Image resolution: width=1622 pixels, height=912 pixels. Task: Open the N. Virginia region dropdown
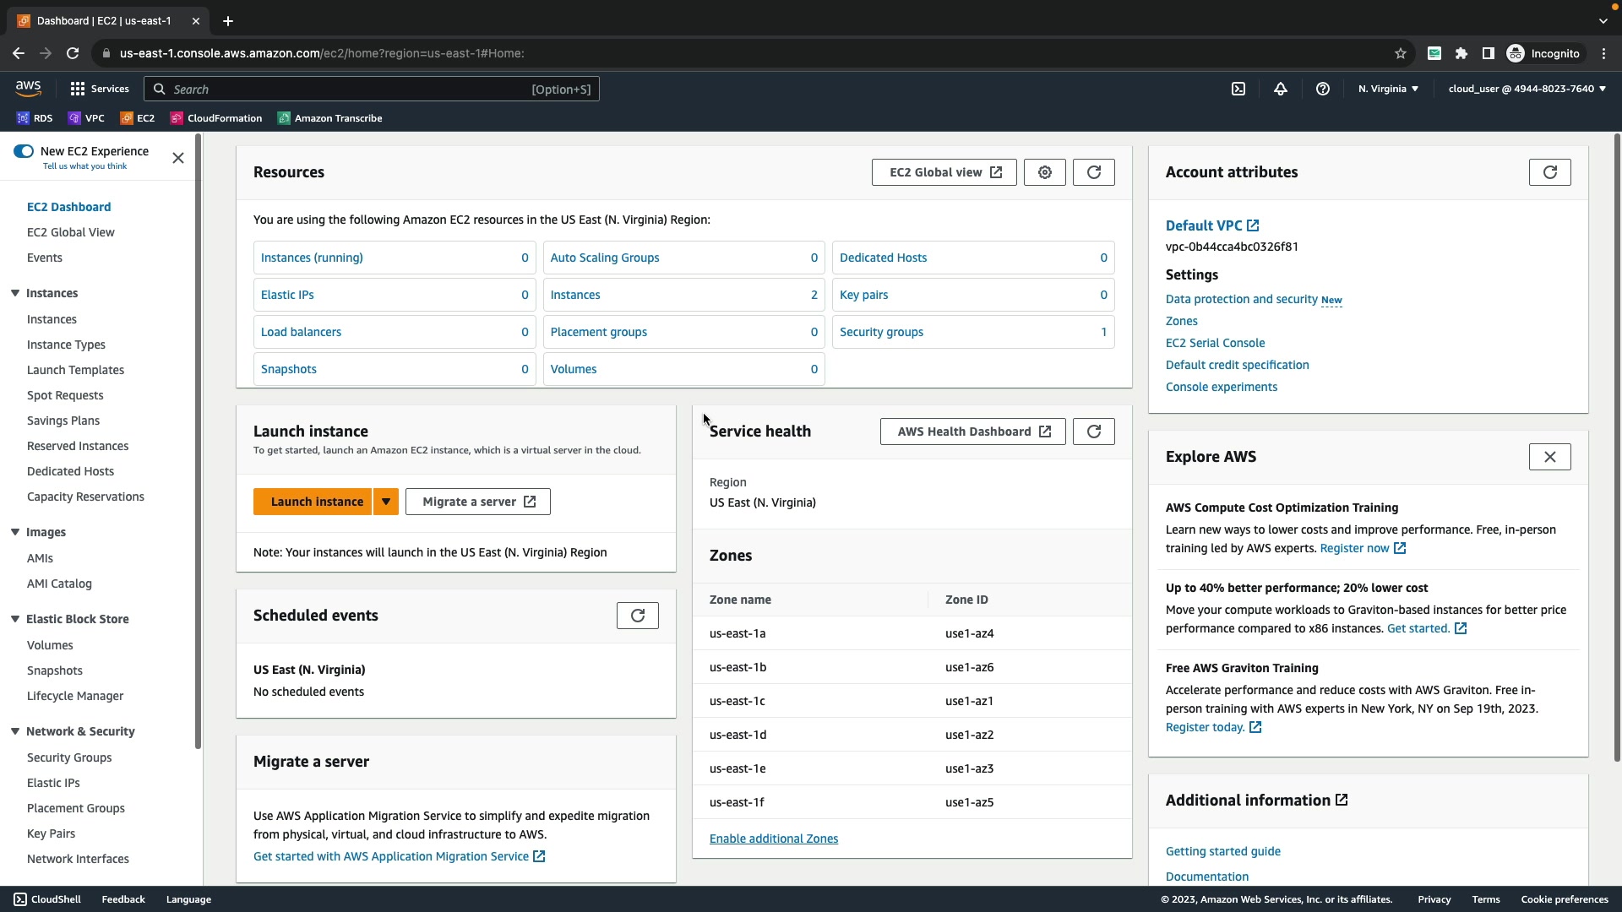pyautogui.click(x=1388, y=89)
